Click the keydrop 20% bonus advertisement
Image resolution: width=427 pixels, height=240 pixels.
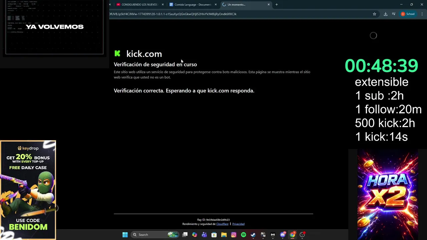coord(28,190)
